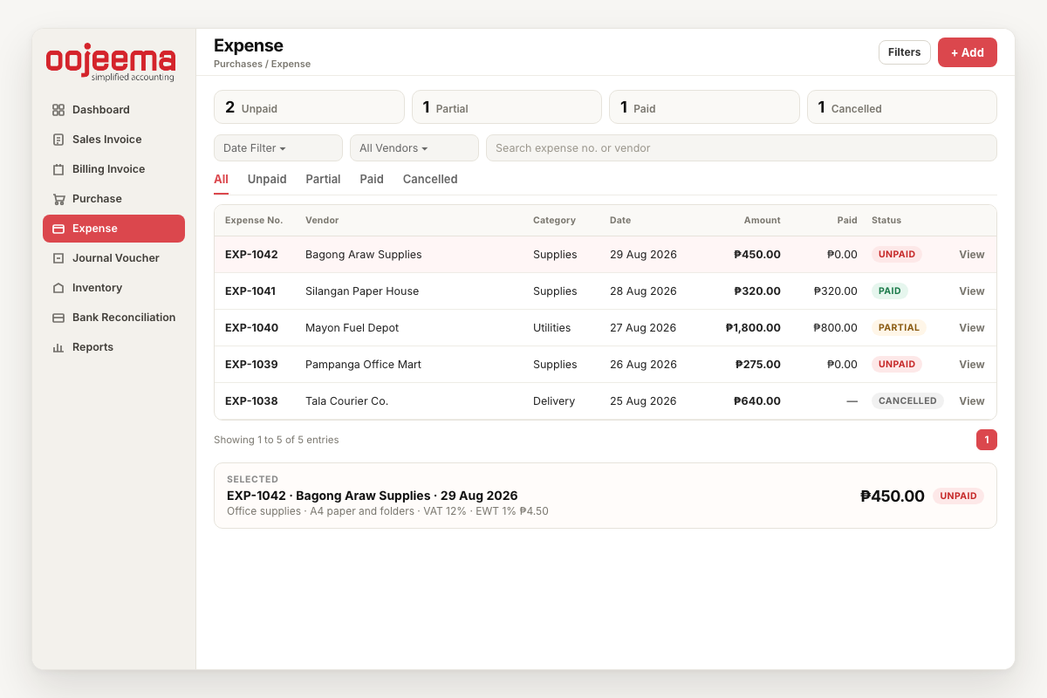1047x698 pixels.
Task: View expense EXP-1038
Action: (972, 401)
